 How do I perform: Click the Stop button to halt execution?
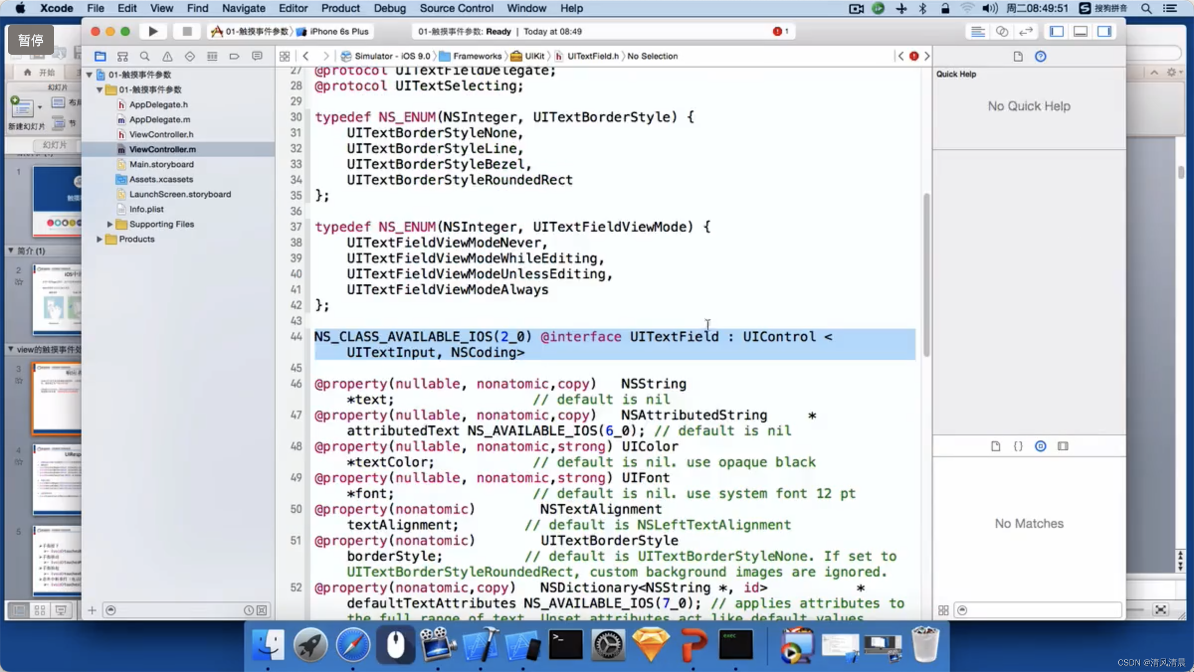click(x=186, y=31)
